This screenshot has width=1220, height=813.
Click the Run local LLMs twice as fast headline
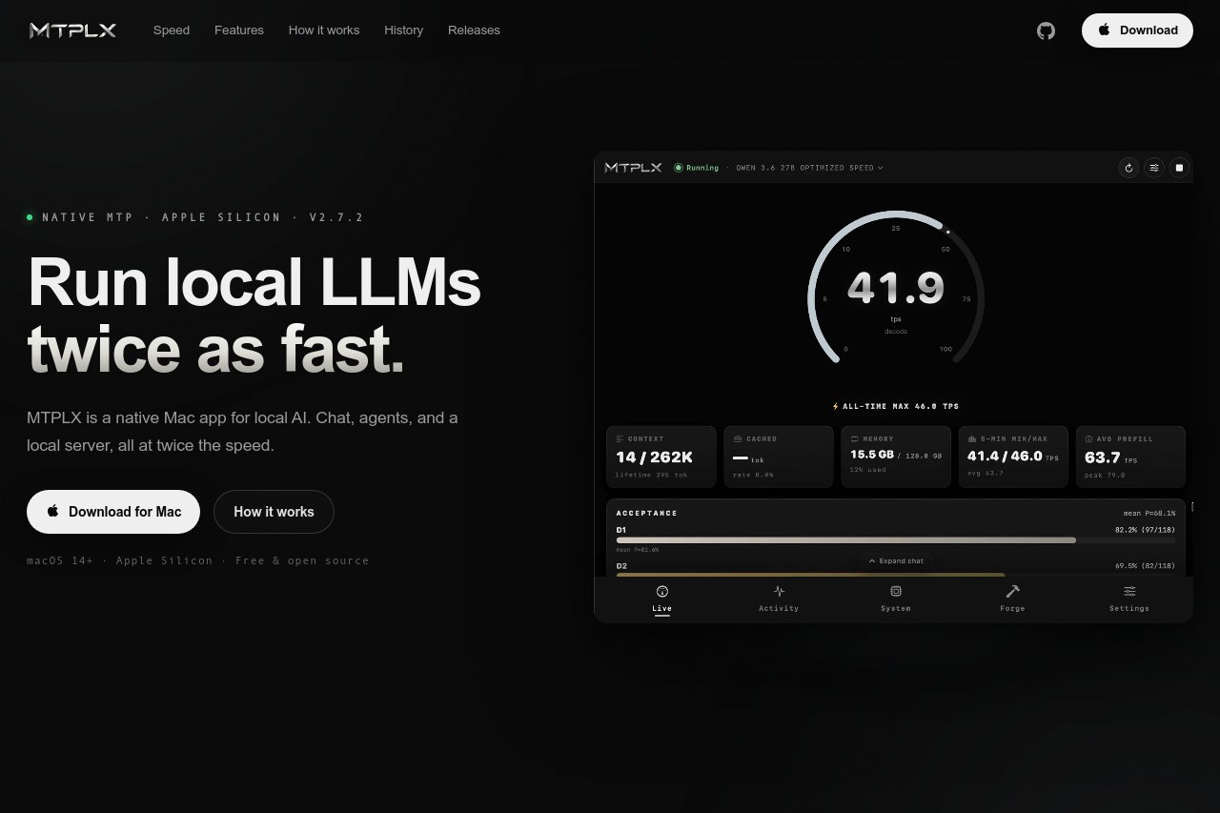click(x=254, y=315)
